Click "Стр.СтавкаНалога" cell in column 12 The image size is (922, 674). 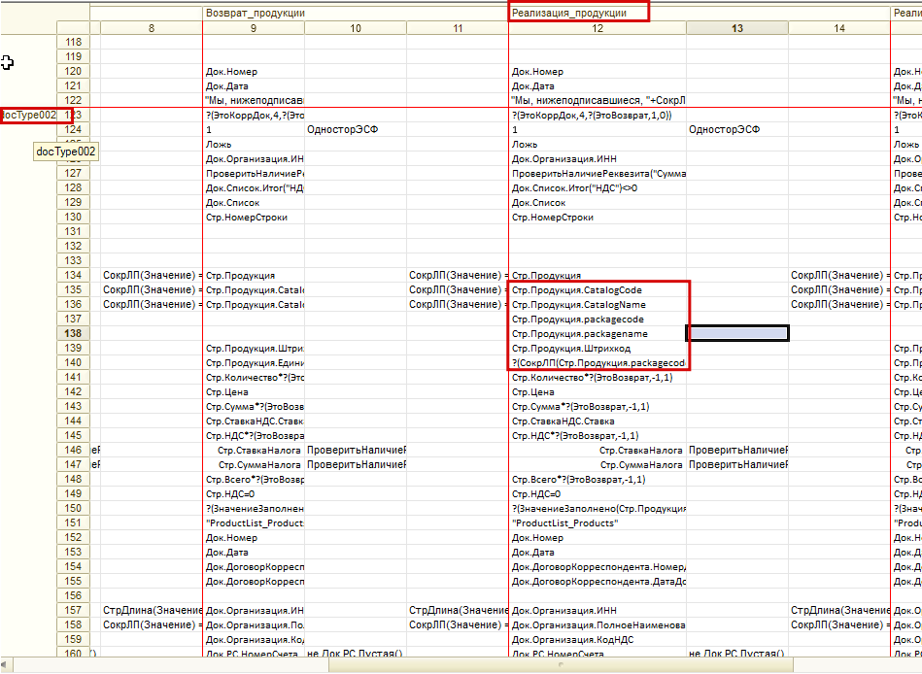pyautogui.click(x=598, y=450)
